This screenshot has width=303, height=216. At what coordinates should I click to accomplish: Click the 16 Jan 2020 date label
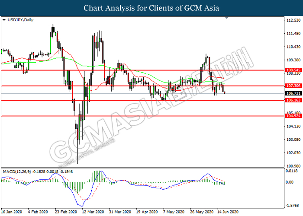tap(12, 212)
